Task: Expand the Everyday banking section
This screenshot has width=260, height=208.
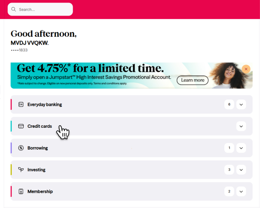Action: pyautogui.click(x=241, y=105)
